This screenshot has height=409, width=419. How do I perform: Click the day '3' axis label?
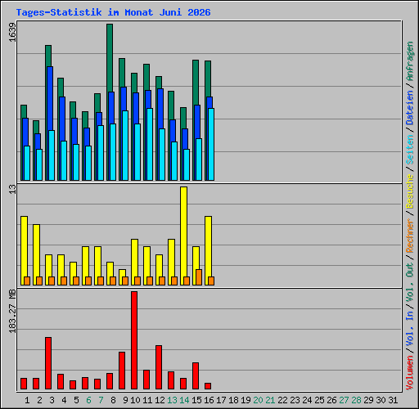52,400
